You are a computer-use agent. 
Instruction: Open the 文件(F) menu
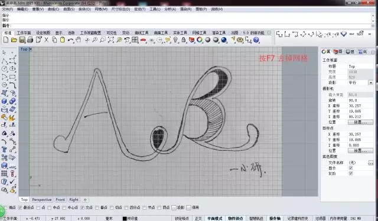[x=8, y=9]
